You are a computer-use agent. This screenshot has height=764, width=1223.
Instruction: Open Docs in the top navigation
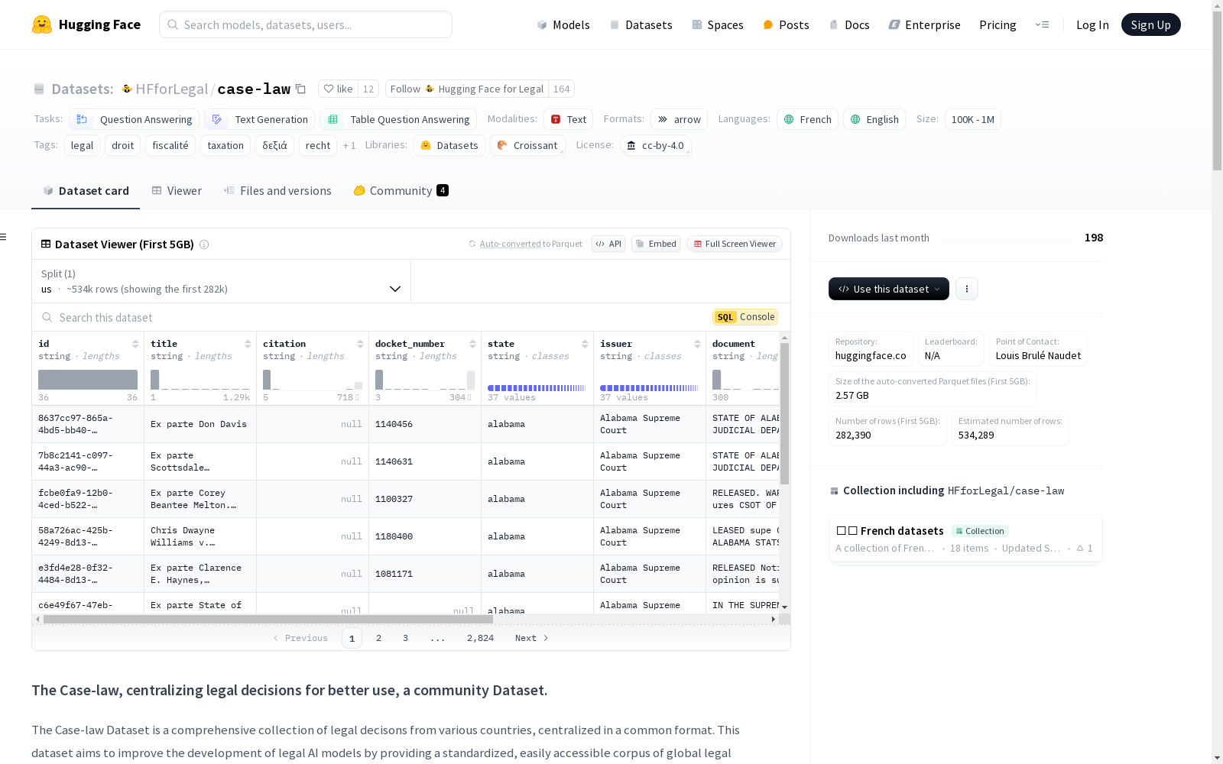point(849,24)
